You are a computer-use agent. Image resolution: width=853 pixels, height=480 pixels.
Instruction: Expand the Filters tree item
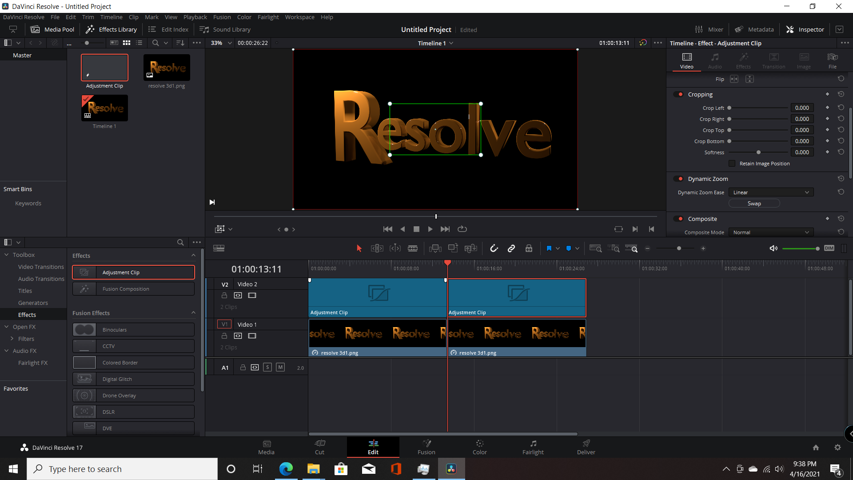click(x=12, y=339)
